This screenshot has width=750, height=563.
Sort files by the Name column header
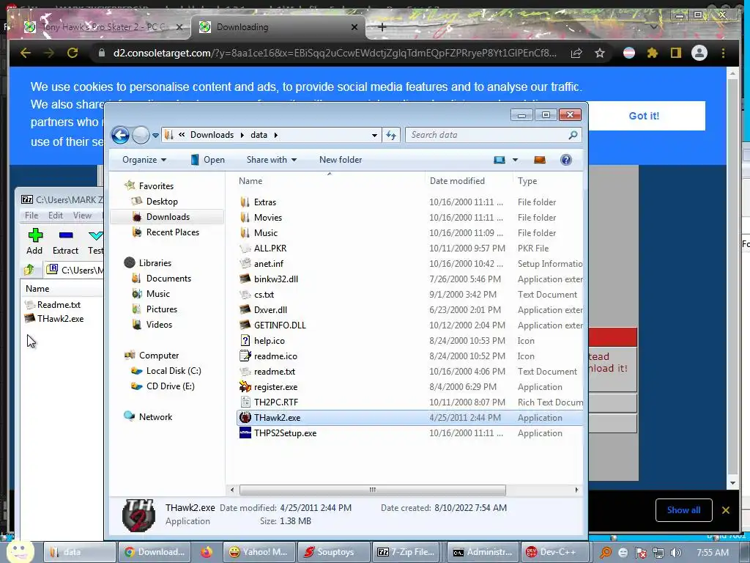coord(250,181)
